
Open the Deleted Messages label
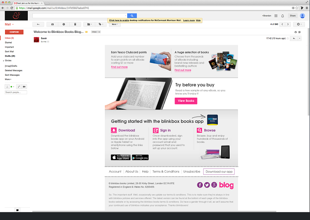[x=13, y=70]
